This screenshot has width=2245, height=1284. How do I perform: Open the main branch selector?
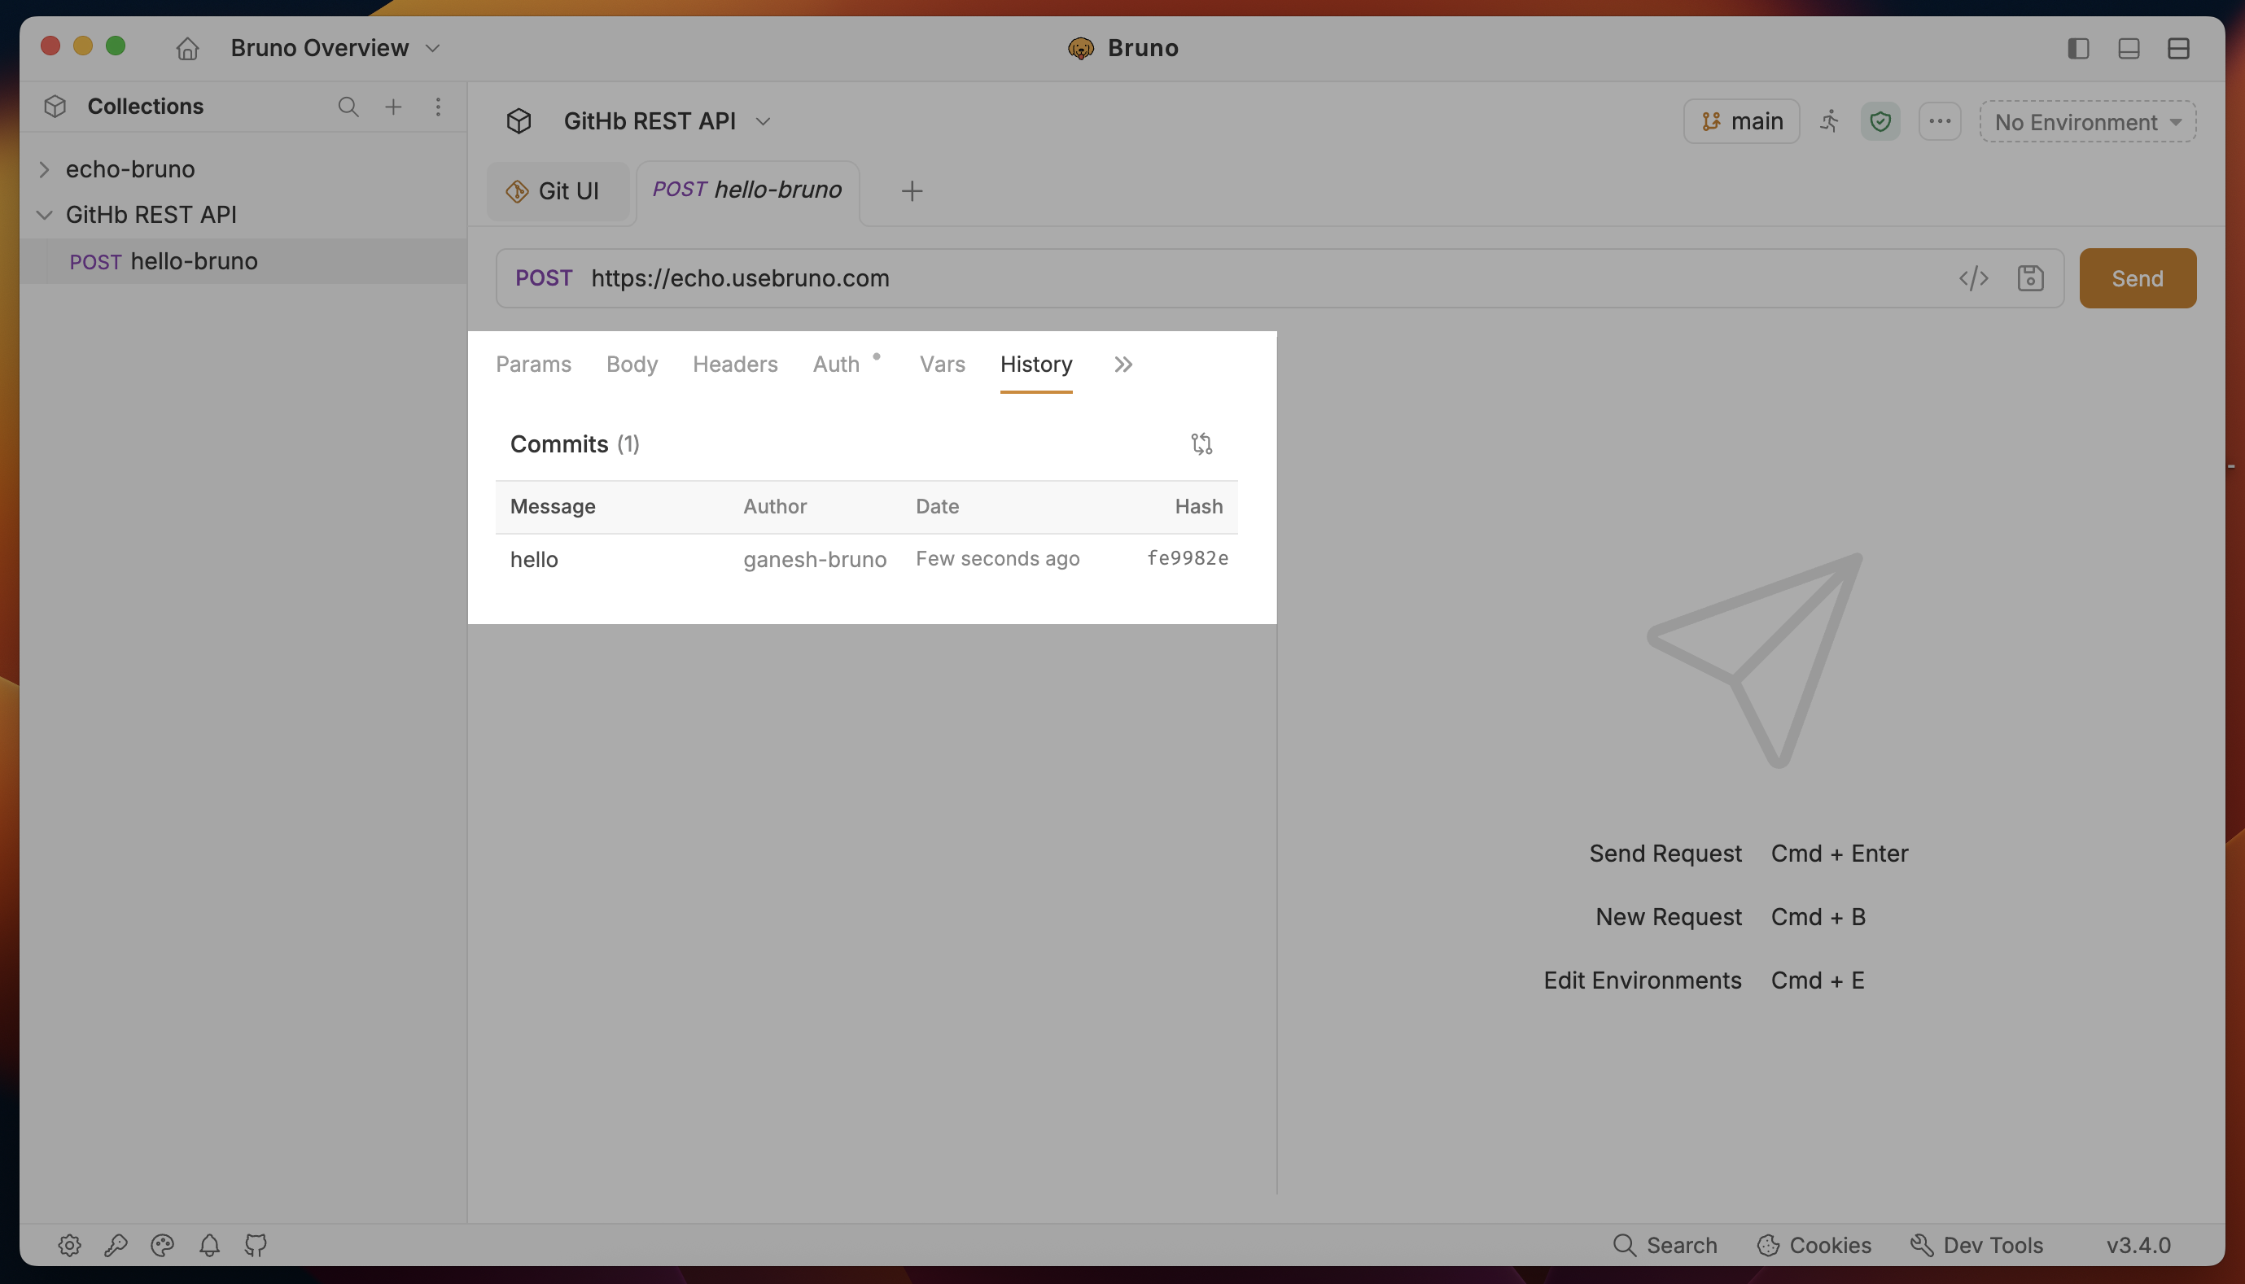(x=1740, y=120)
